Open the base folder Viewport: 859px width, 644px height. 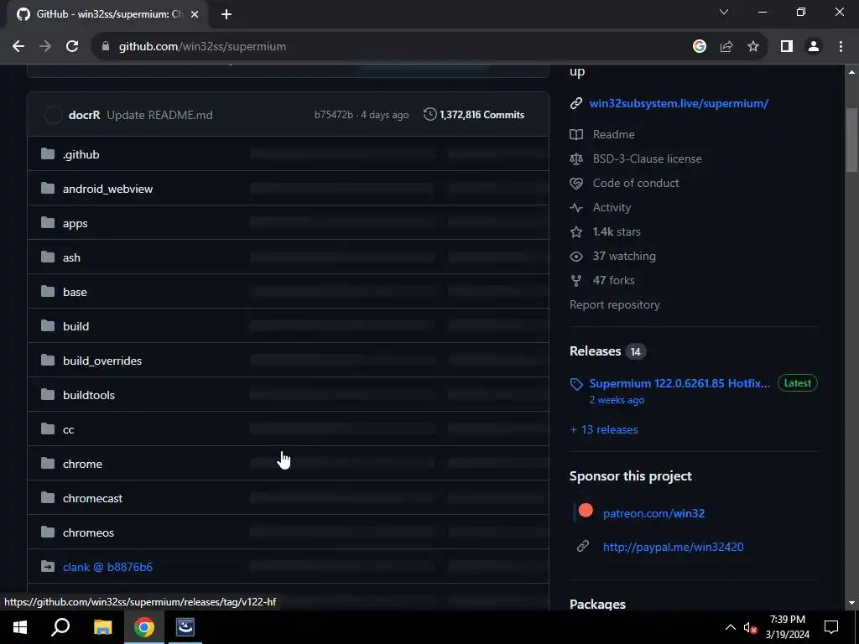click(x=75, y=292)
